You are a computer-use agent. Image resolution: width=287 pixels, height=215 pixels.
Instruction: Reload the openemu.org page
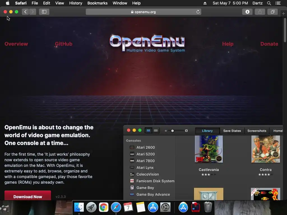click(x=198, y=12)
